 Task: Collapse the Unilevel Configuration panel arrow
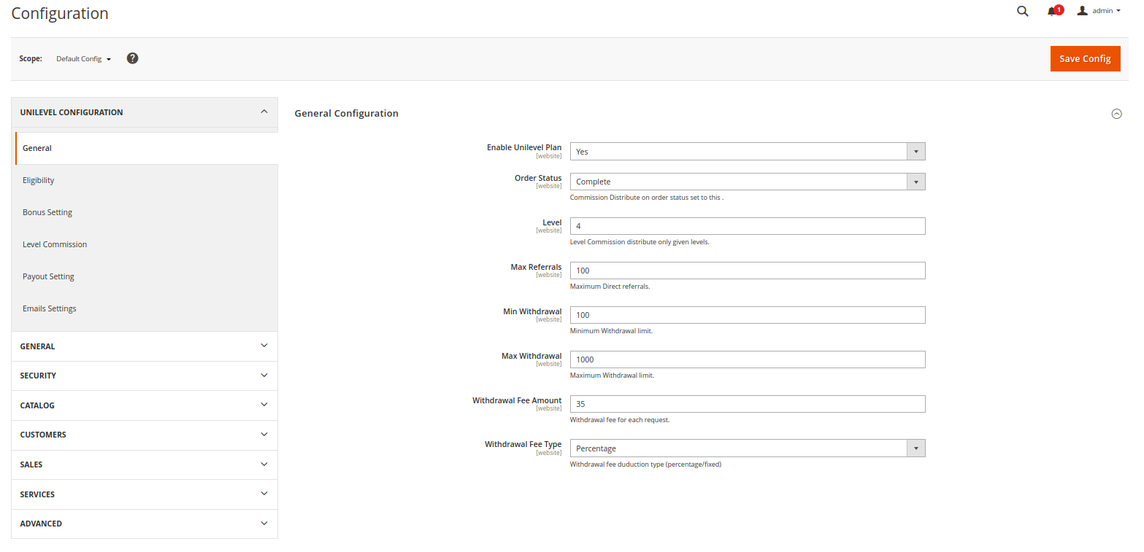pos(264,111)
